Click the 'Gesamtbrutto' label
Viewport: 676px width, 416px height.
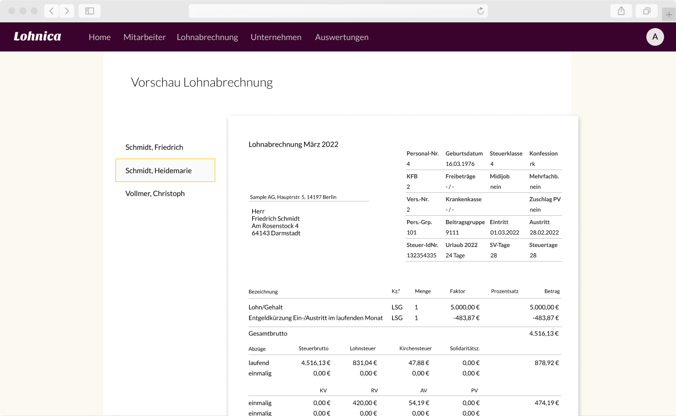point(268,333)
